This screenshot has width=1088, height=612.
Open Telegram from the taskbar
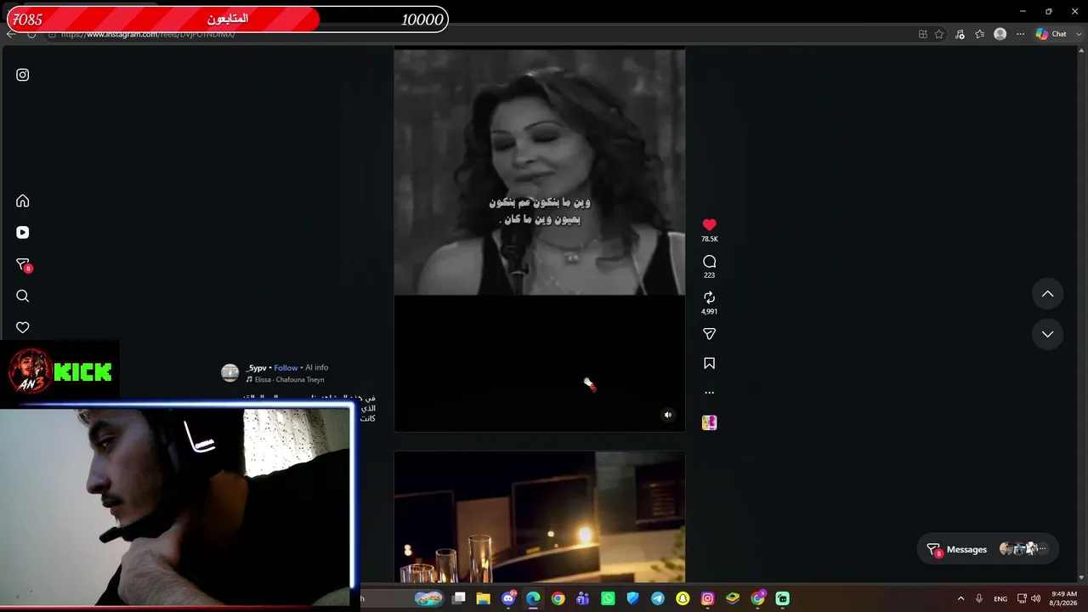[657, 598]
